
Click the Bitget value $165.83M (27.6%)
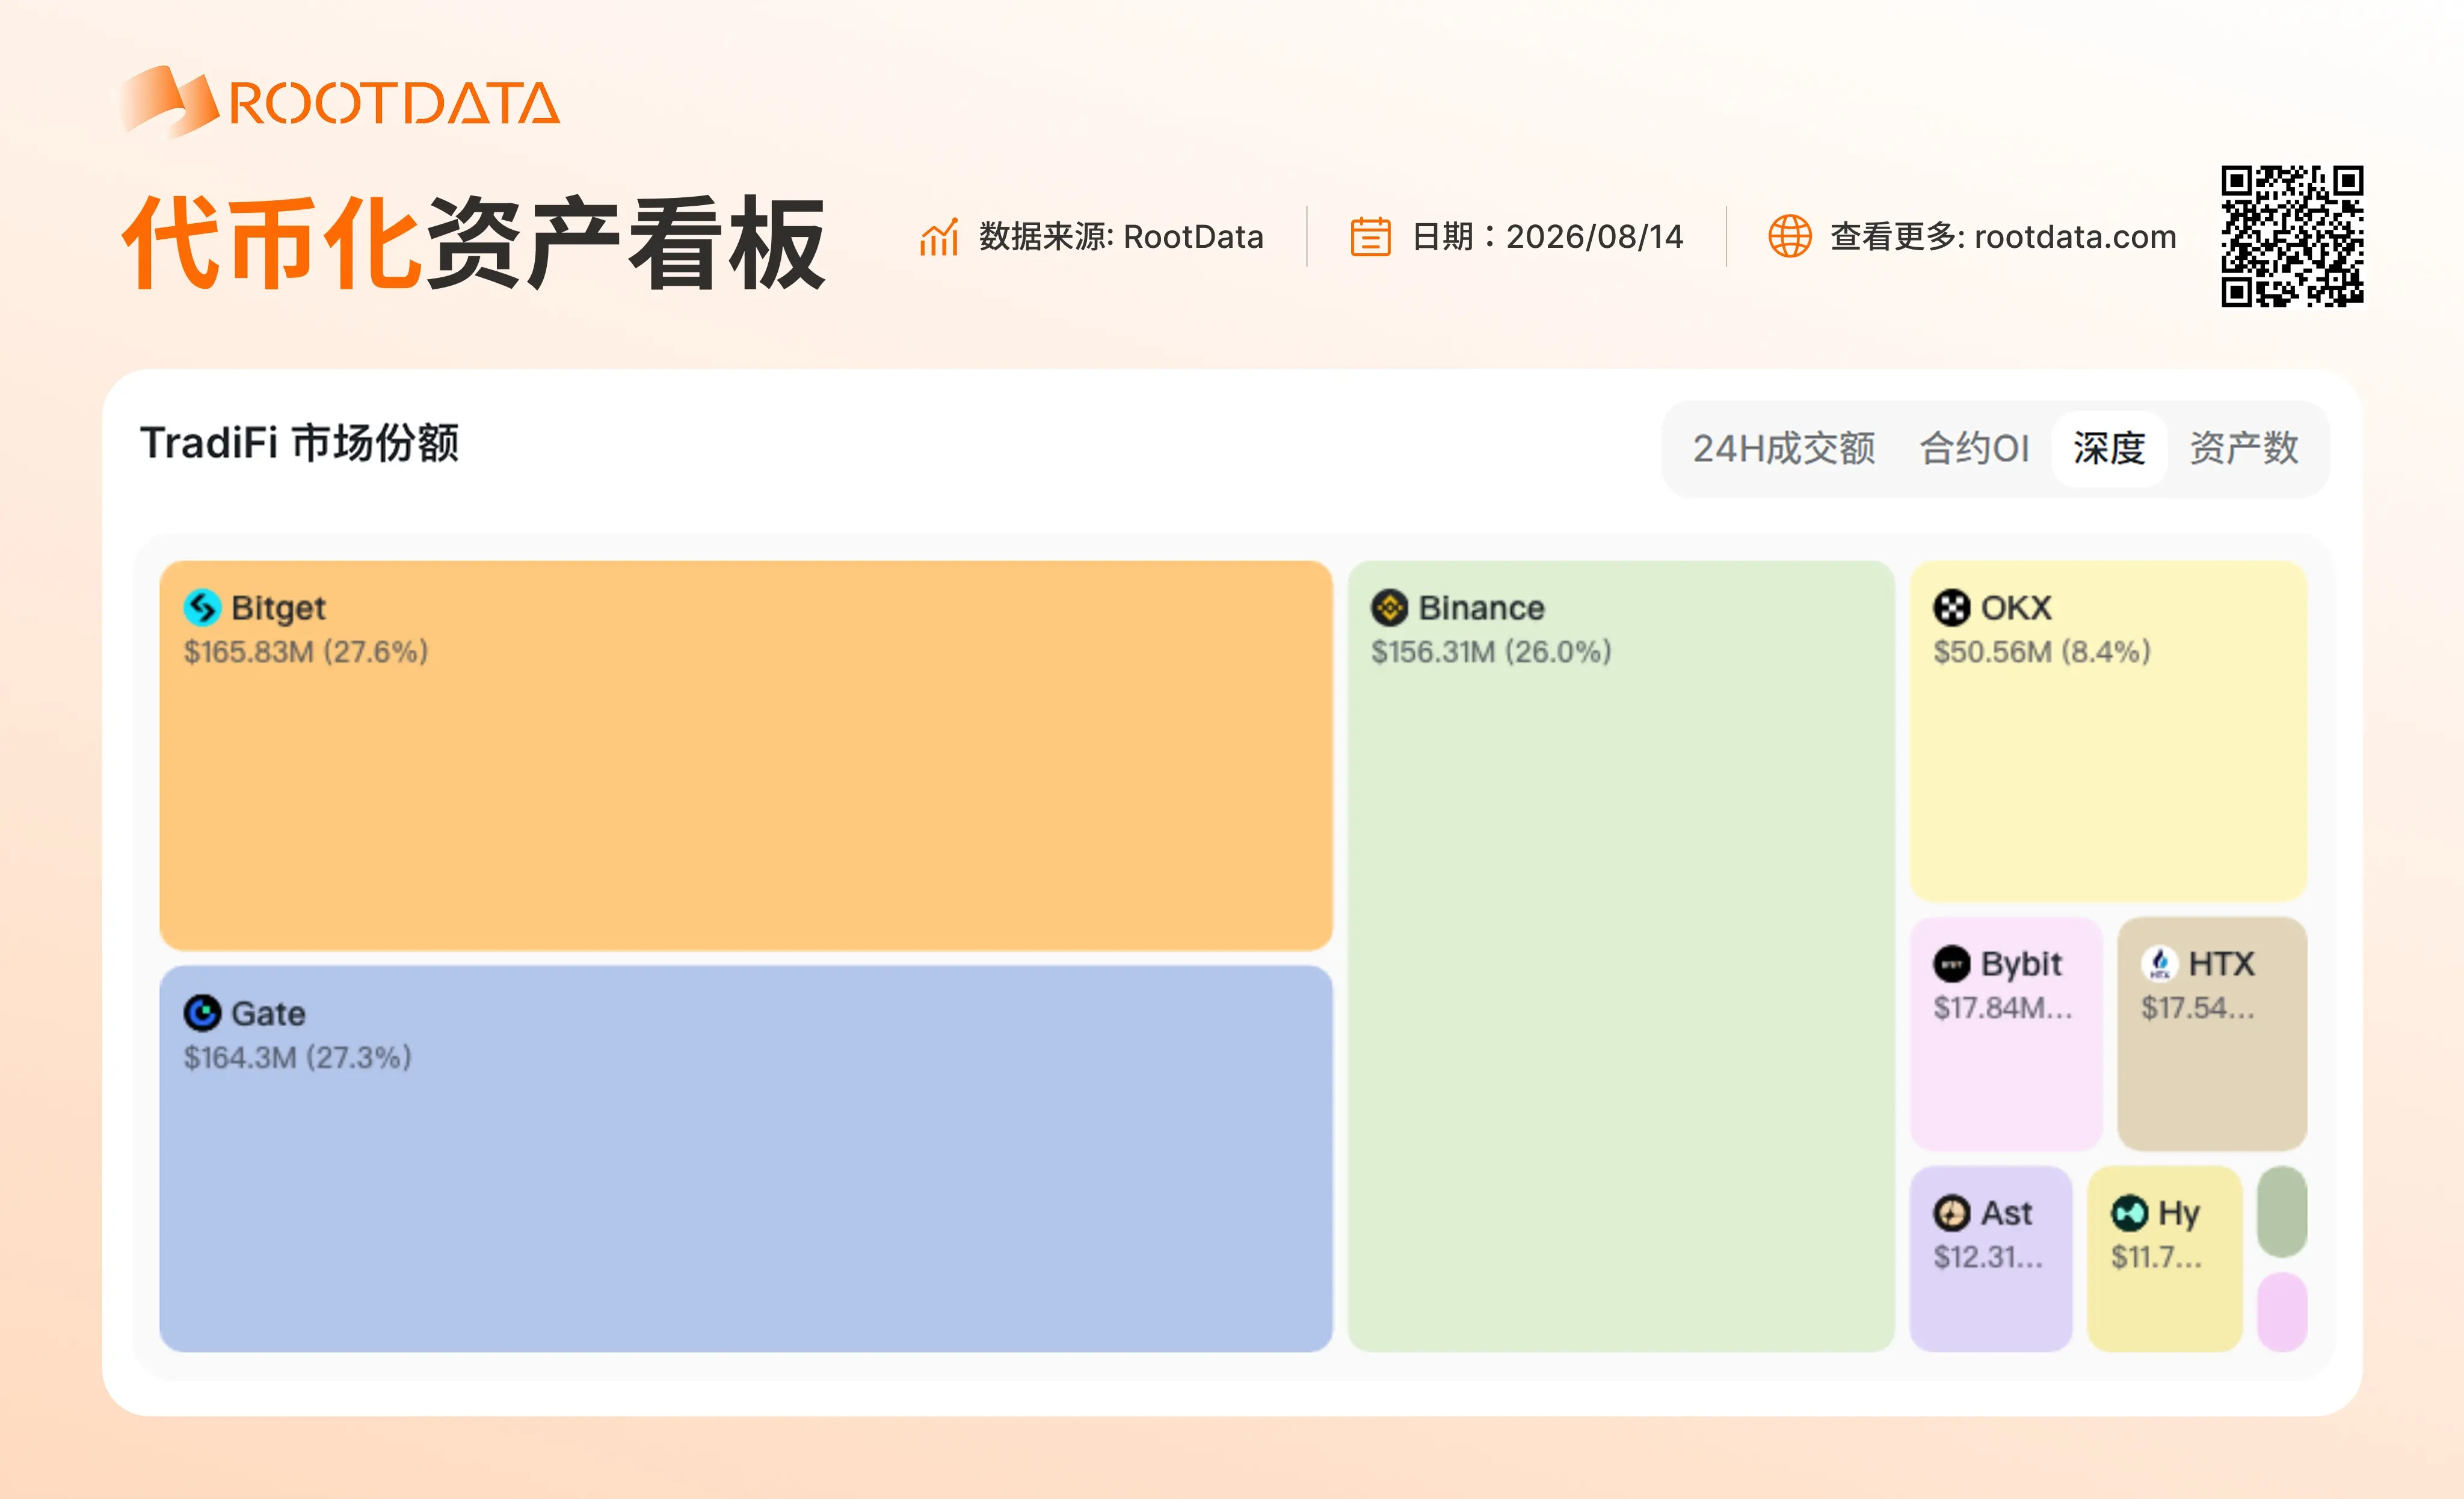point(305,652)
